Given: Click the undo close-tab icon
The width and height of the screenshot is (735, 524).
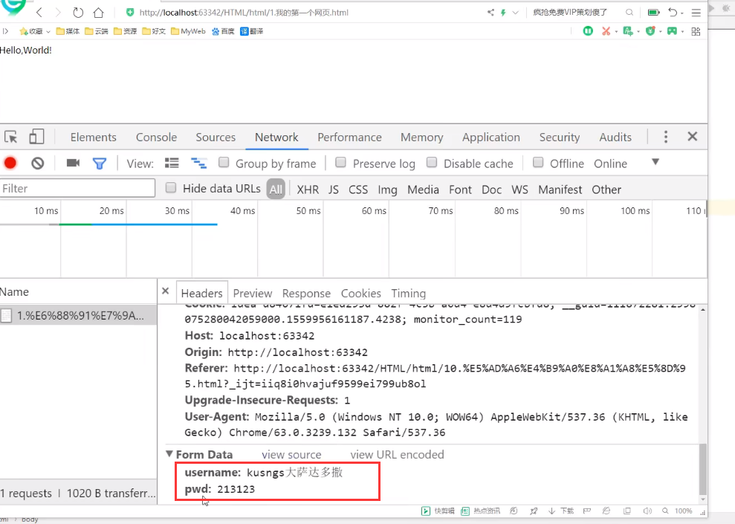Looking at the screenshot, I should tap(673, 13).
